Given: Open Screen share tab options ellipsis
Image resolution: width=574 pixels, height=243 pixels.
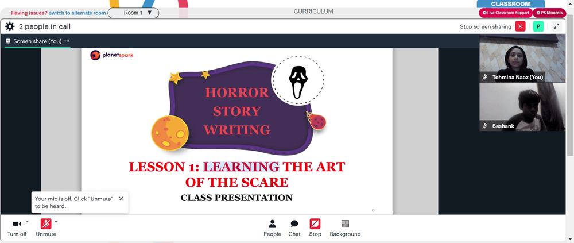Looking at the screenshot, I should point(67,41).
